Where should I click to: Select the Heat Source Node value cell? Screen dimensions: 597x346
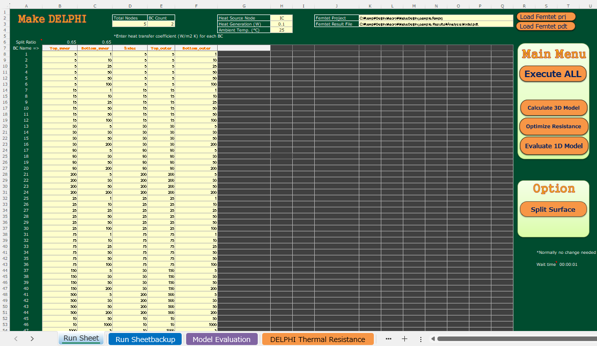coord(281,18)
